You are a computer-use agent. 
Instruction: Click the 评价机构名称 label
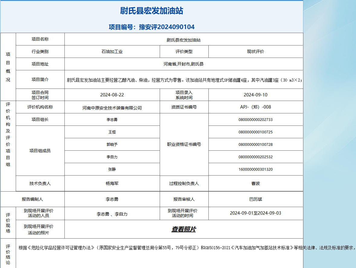click(x=40, y=107)
